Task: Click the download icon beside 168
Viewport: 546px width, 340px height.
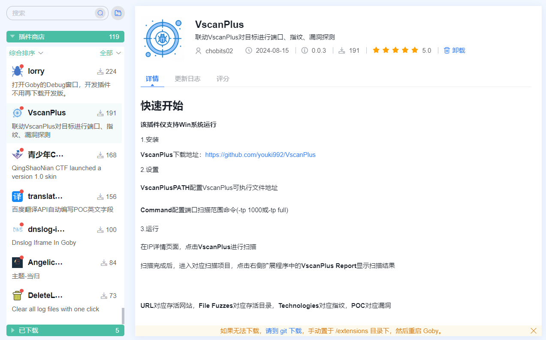Action: point(100,155)
